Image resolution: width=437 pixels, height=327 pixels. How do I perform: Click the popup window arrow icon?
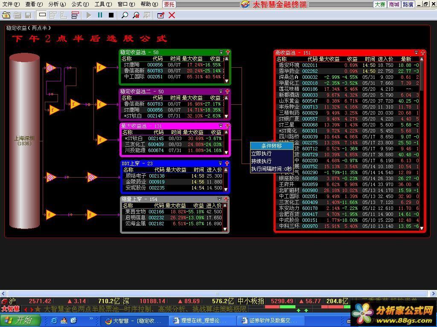click(x=161, y=15)
